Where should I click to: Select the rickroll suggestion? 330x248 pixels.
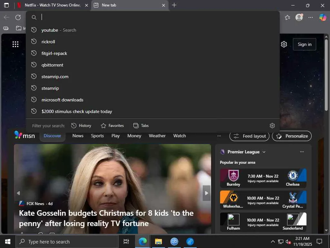[x=152, y=42]
